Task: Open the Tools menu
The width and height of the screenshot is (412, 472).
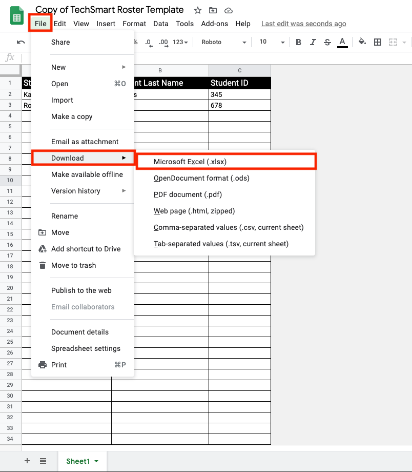Action: tap(184, 24)
